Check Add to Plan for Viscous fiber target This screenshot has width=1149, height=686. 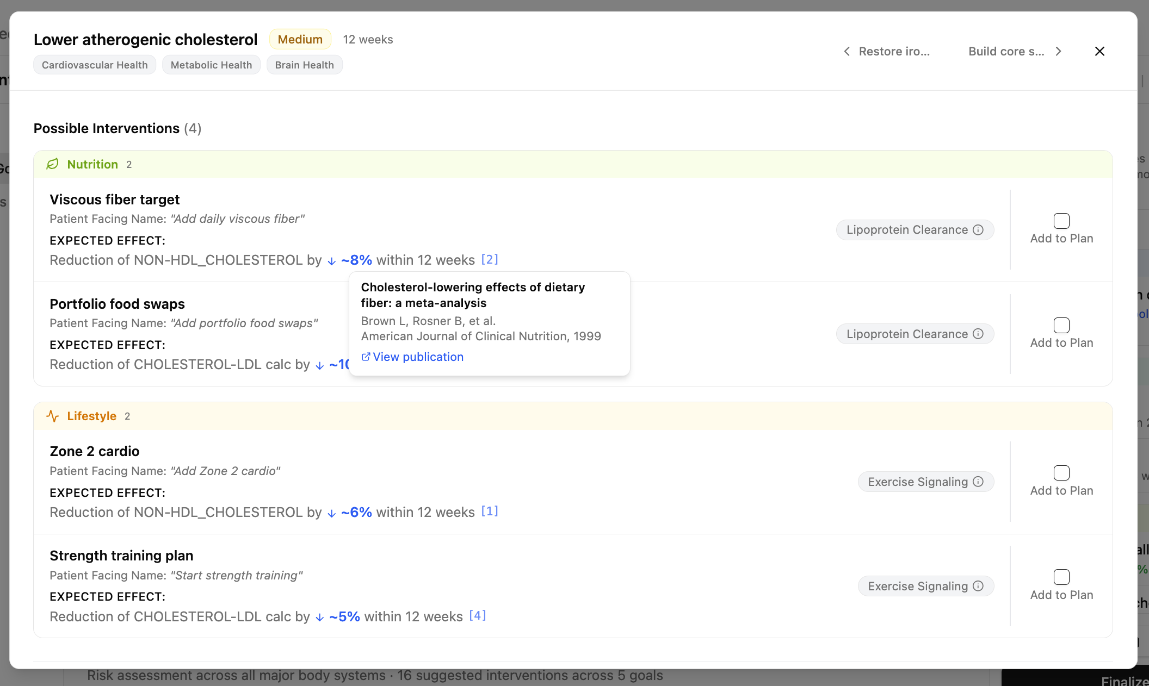click(1061, 221)
